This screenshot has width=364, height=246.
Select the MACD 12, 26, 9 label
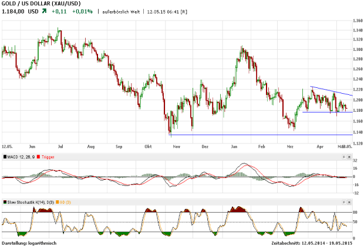click(x=21, y=157)
